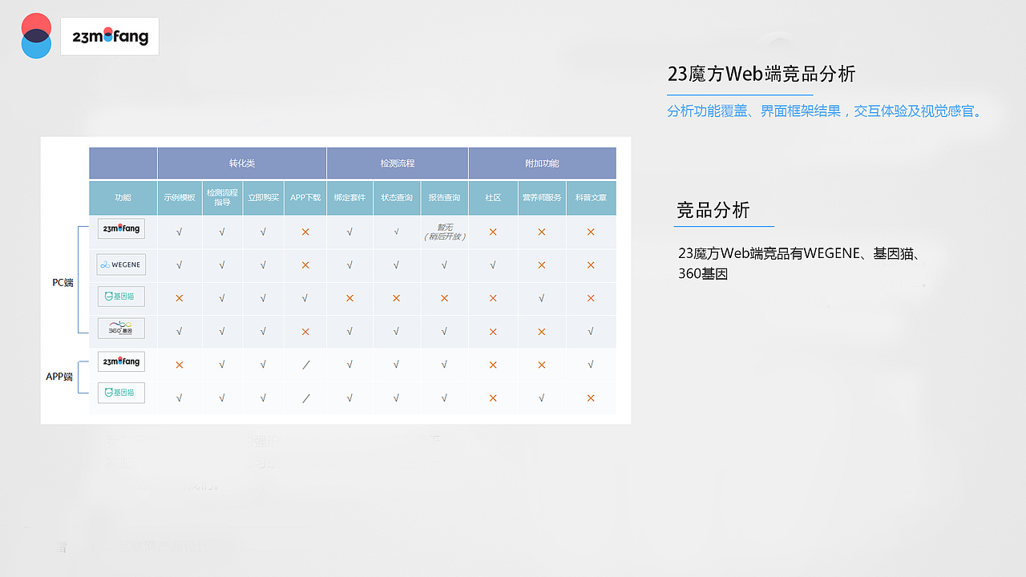Viewport: 1026px width, 577px height.
Task: Click the checkmark under 报告查询 in WEGENE row
Action: [x=444, y=265]
